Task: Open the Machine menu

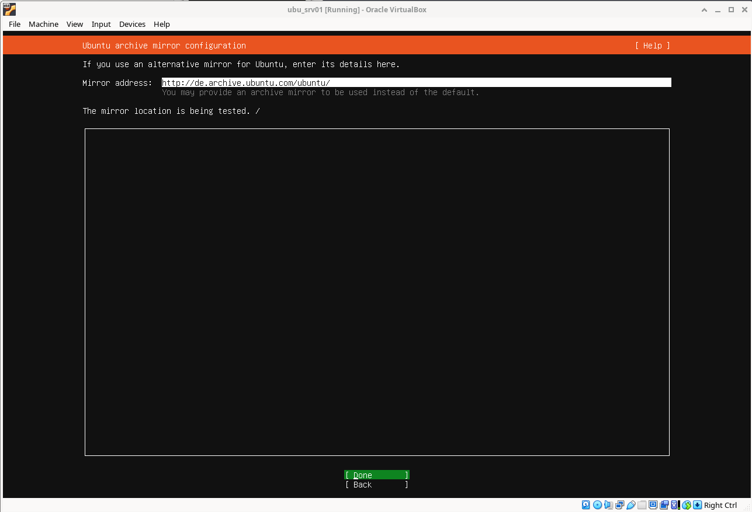Action: 43,24
